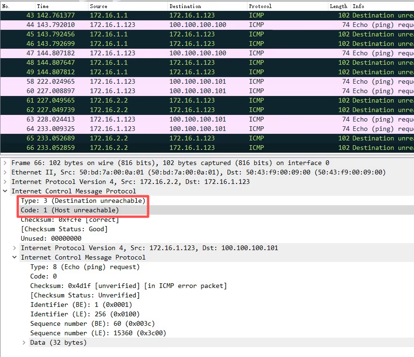414x357 pixels.
Task: Collapse the inner Internet Control Message Protocol section
Action: pos(15,257)
